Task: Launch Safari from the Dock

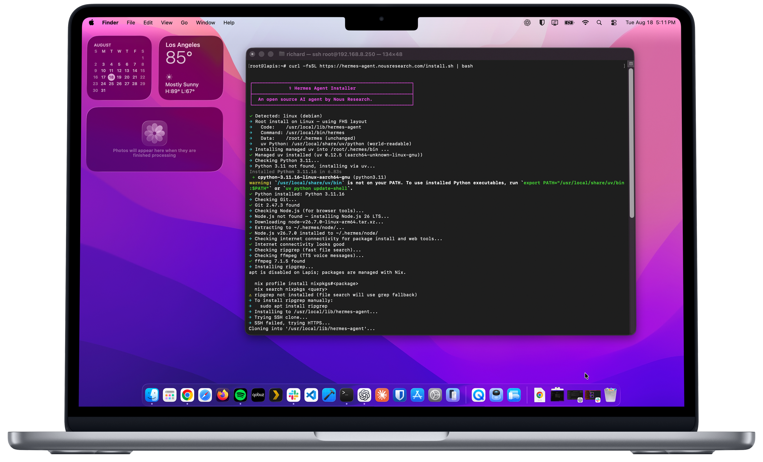Action: coord(205,395)
